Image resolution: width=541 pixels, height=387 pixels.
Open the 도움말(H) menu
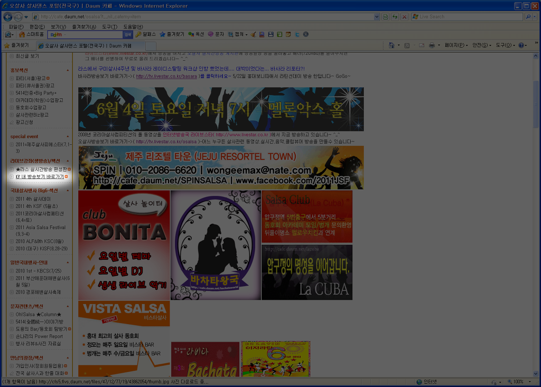tap(133, 27)
